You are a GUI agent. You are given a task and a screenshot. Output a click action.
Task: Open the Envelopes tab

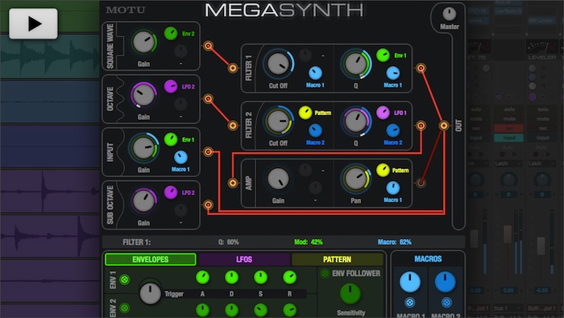click(151, 259)
